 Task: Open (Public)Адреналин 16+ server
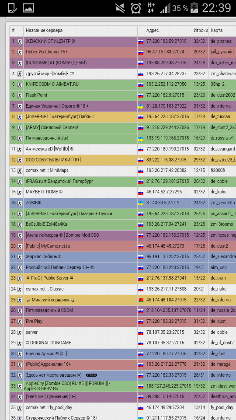click(x=48, y=364)
